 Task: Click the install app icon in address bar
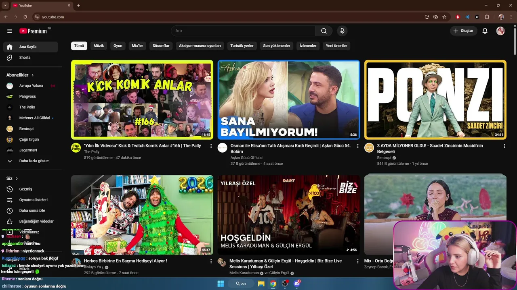tap(427, 17)
